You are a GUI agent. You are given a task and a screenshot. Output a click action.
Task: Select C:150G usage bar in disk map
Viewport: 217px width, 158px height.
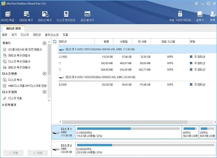tap(128, 129)
